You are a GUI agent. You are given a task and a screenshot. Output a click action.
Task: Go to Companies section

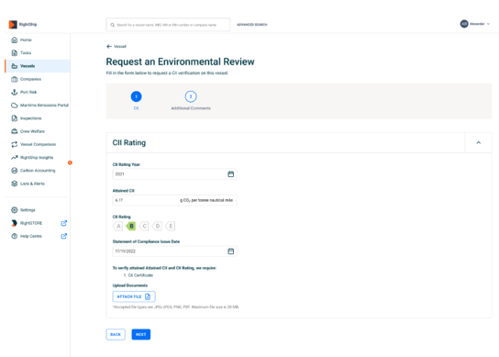pos(38,79)
